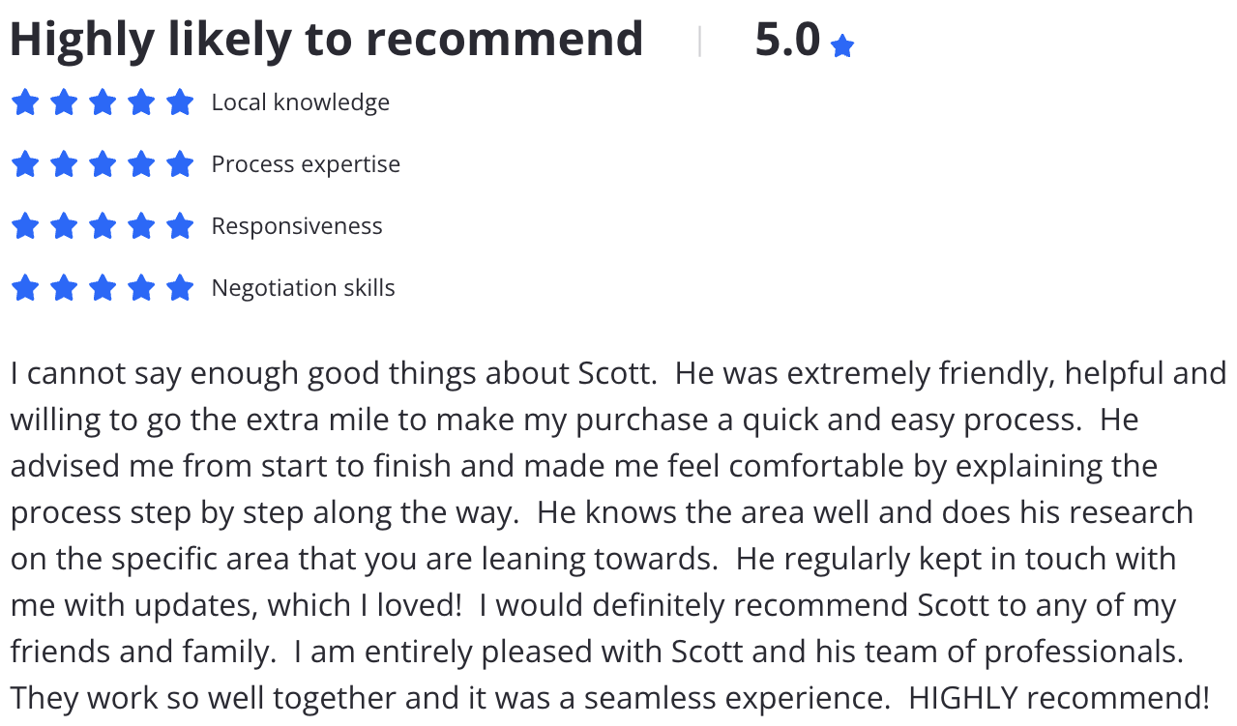Click the 5.0 overall rating number

[787, 40]
